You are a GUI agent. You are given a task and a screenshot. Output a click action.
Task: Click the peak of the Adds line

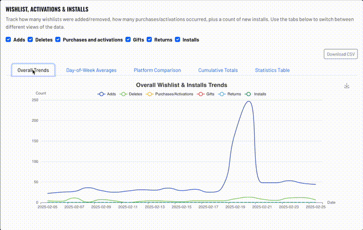point(249,101)
